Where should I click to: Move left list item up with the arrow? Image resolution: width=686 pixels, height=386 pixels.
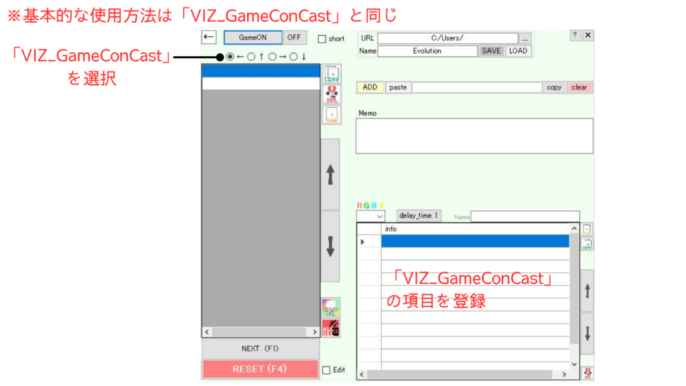(x=330, y=174)
